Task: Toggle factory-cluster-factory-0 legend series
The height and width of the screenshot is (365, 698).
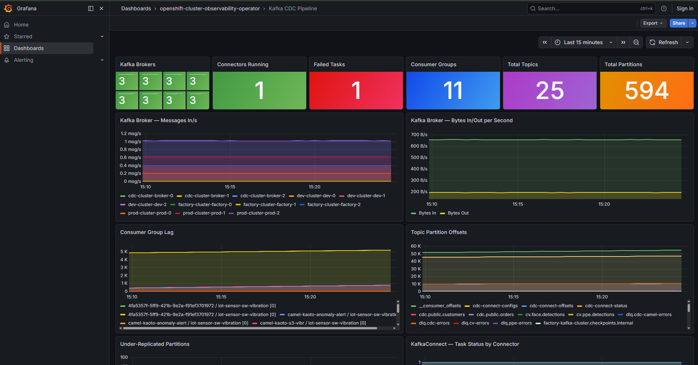Action: [x=205, y=205]
